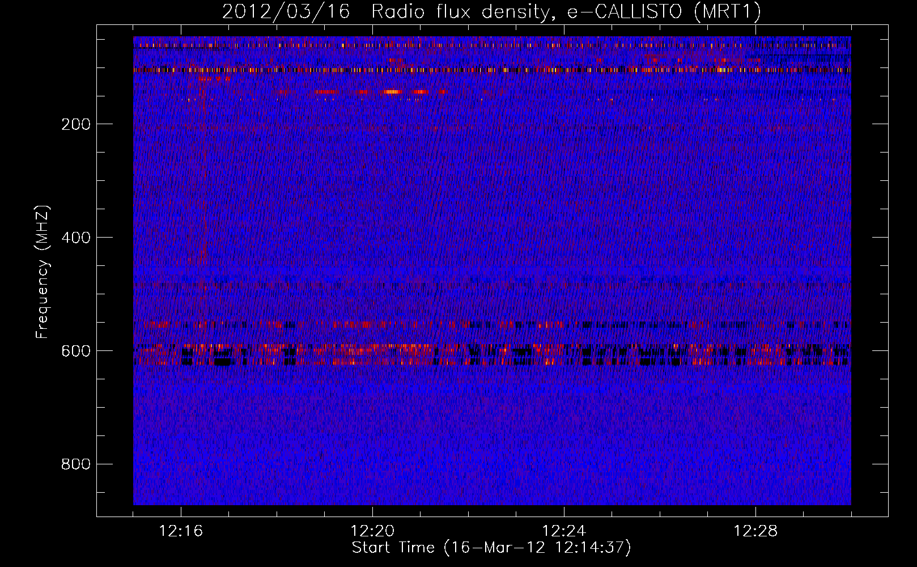This screenshot has height=567, width=917.
Task: Click the 200 frequency tick label
Action: pos(76,124)
